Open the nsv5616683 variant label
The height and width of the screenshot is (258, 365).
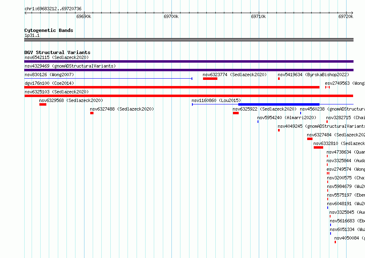coord(347,221)
